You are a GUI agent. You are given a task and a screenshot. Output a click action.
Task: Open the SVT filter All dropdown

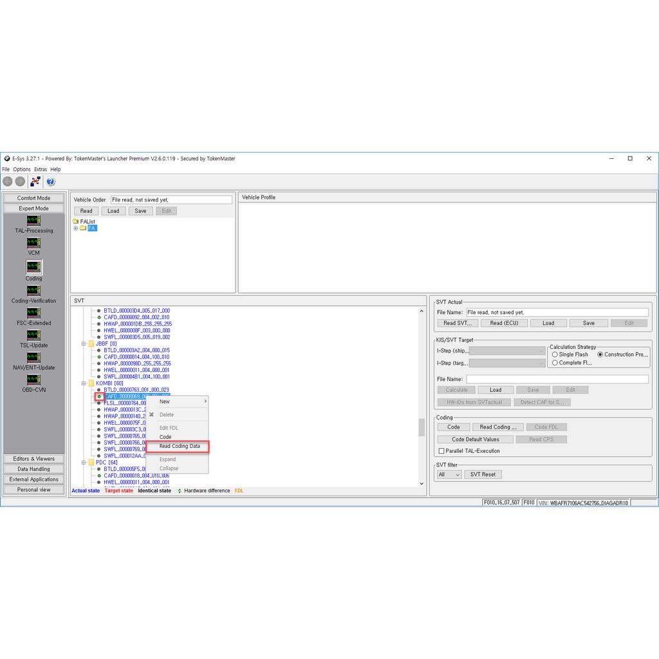pos(449,474)
